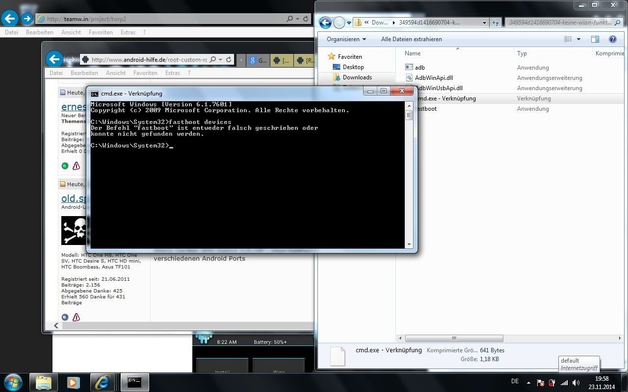Open ernes user profile link
Screen dimensions: 628x392
[x=74, y=107]
